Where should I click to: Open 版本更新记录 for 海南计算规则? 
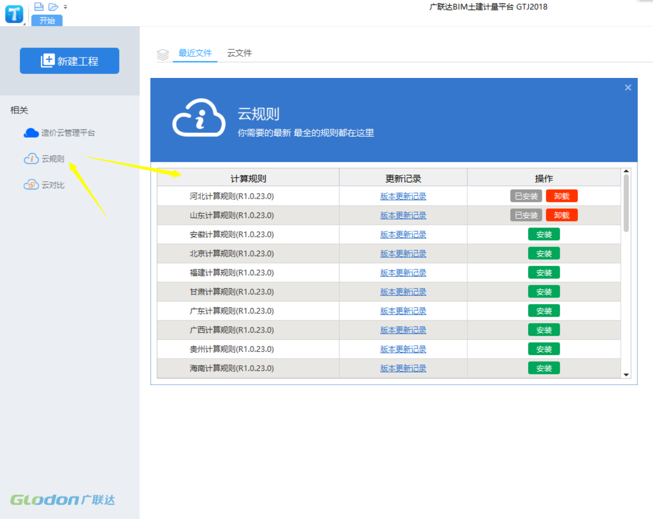(403, 368)
